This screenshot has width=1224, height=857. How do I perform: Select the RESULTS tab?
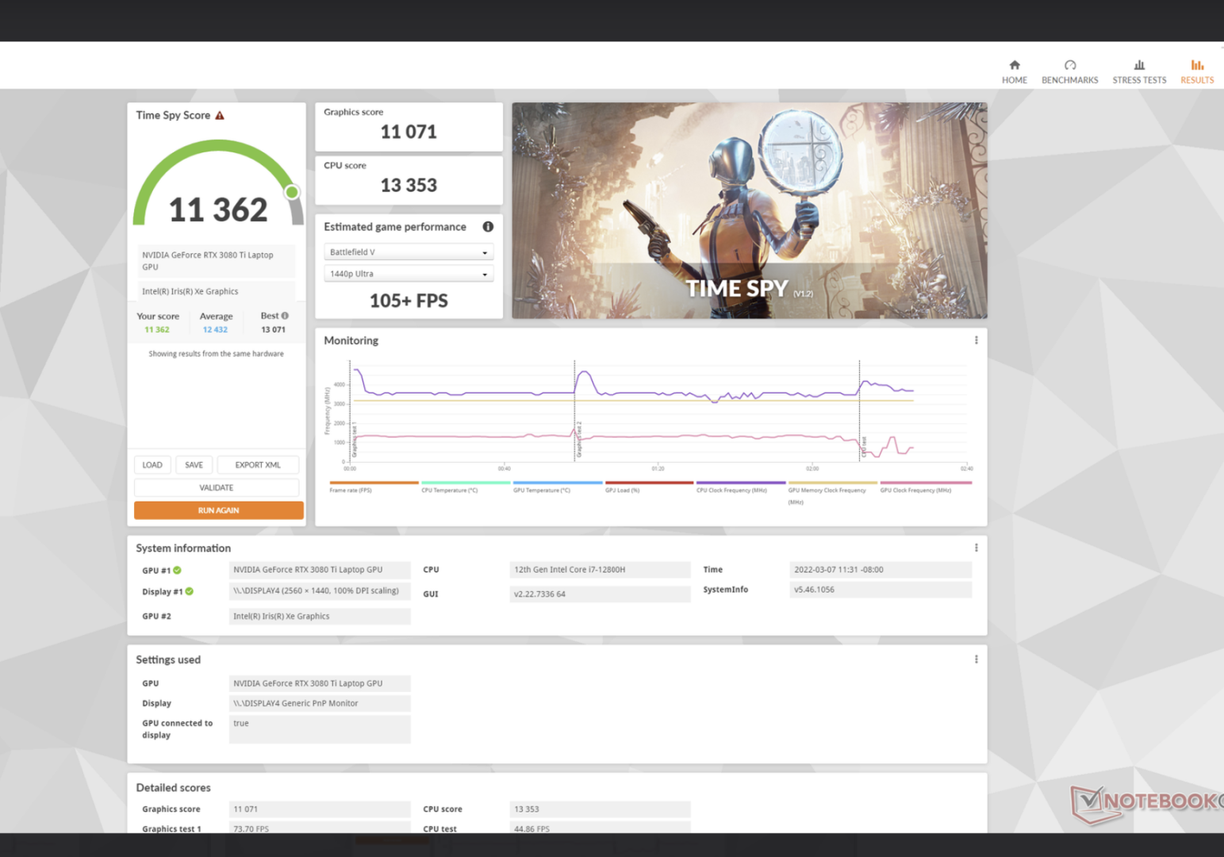click(1197, 71)
